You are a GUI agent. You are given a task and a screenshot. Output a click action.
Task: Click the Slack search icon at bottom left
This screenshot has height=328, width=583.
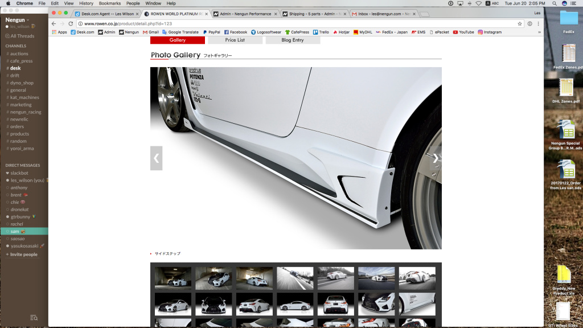click(x=33, y=318)
